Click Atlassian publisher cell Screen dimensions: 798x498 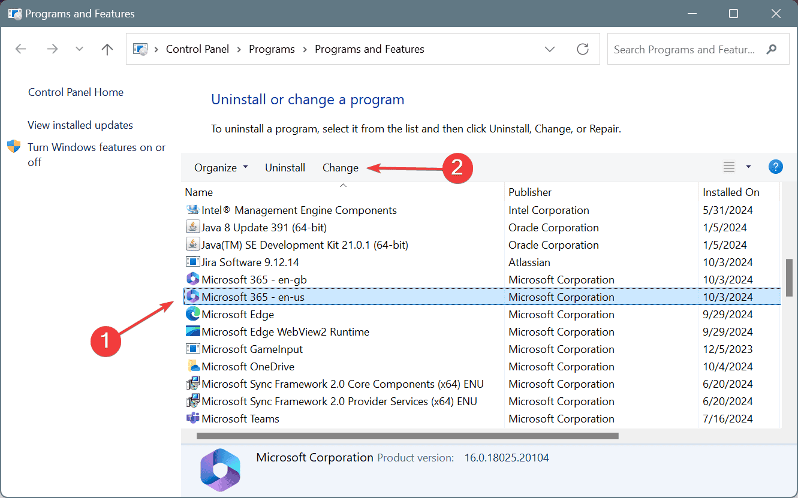coord(529,262)
